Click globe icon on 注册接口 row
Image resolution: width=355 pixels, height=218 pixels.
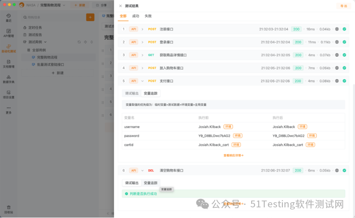click(x=337, y=29)
